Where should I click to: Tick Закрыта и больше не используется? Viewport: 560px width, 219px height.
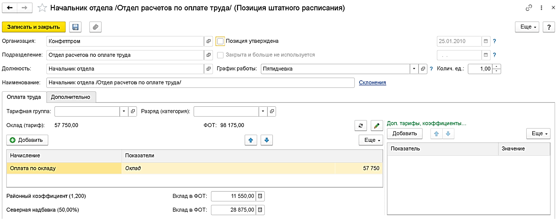(220, 55)
